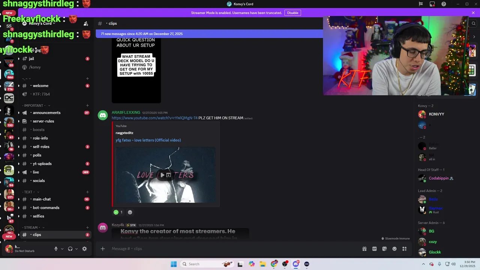Image resolution: width=480 pixels, height=270 pixels.
Task: Open the GIF picker
Action: 374,249
